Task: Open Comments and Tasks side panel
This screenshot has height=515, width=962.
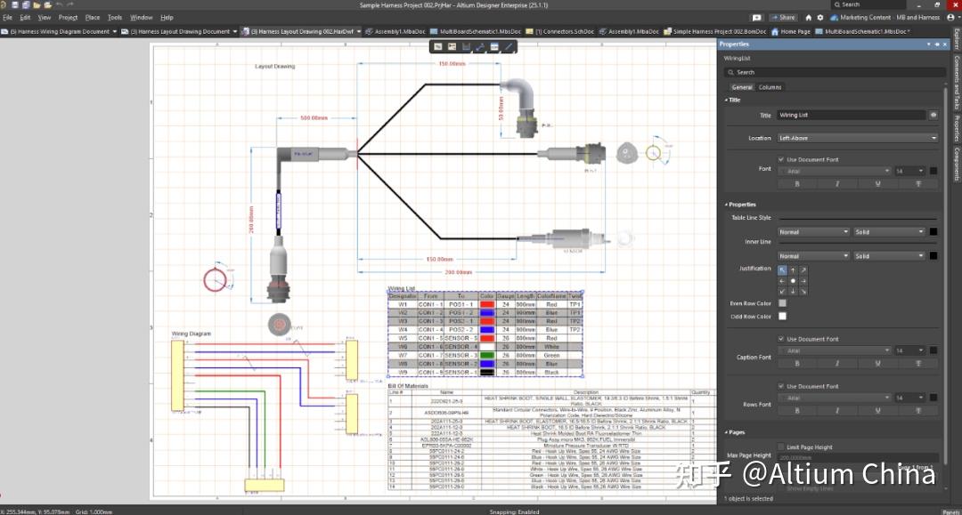Action: click(957, 83)
